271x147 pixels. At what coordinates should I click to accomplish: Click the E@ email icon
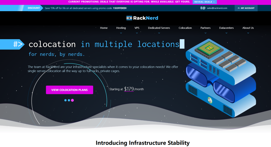point(203,8)
